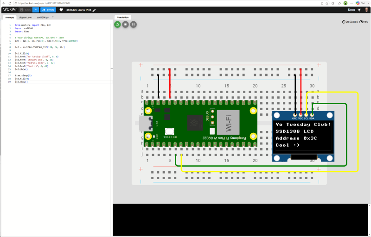Click the Wokwi logo
Viewport: 371px width, 237px height.
[x=10, y=10]
